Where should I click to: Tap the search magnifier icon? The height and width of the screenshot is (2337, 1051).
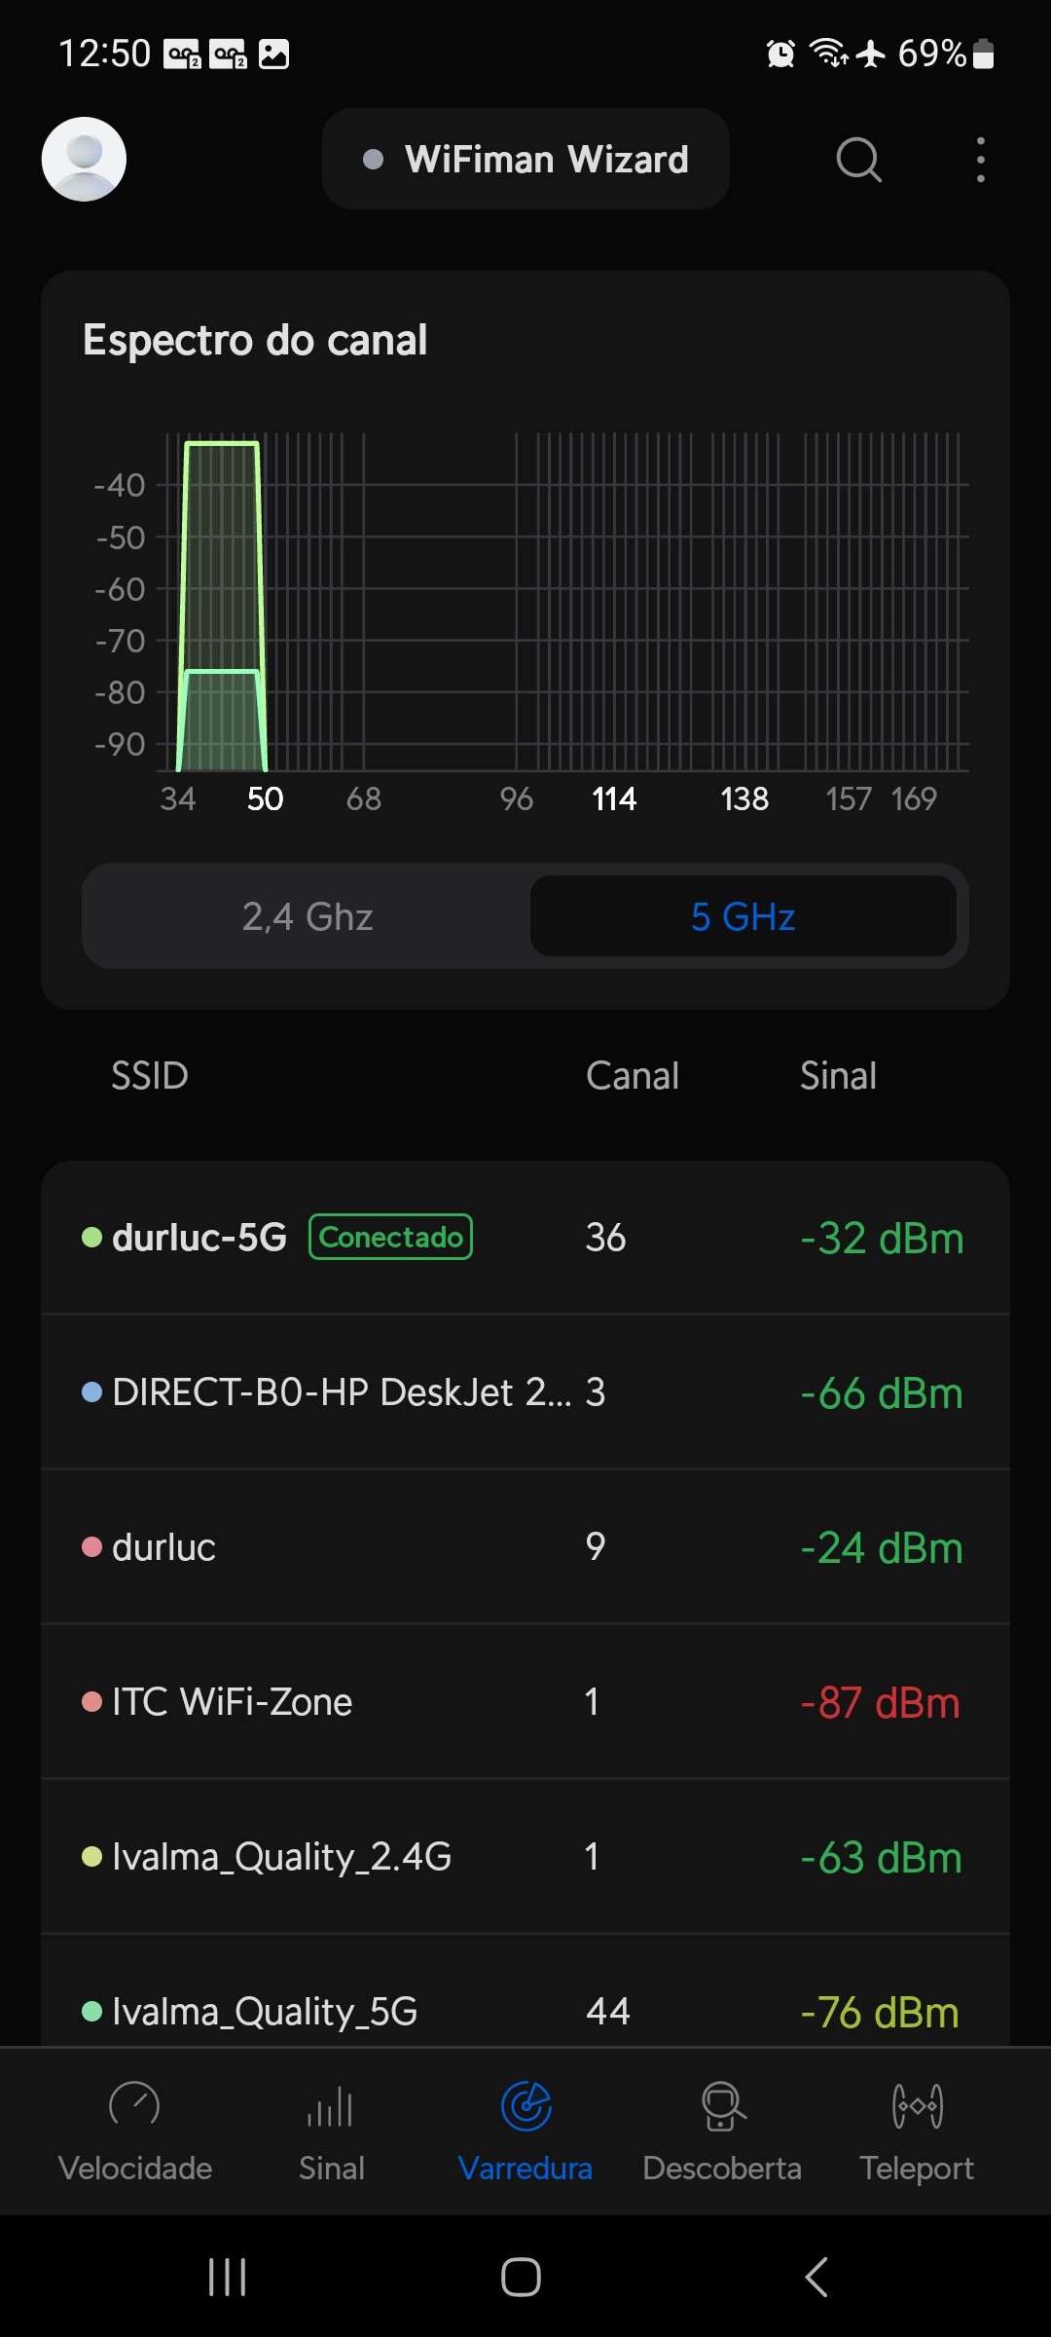point(858,159)
